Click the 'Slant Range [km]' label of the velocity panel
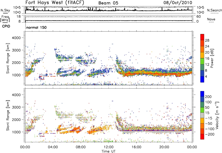The width and height of the screenshot is (222, 153). tap(8, 115)
